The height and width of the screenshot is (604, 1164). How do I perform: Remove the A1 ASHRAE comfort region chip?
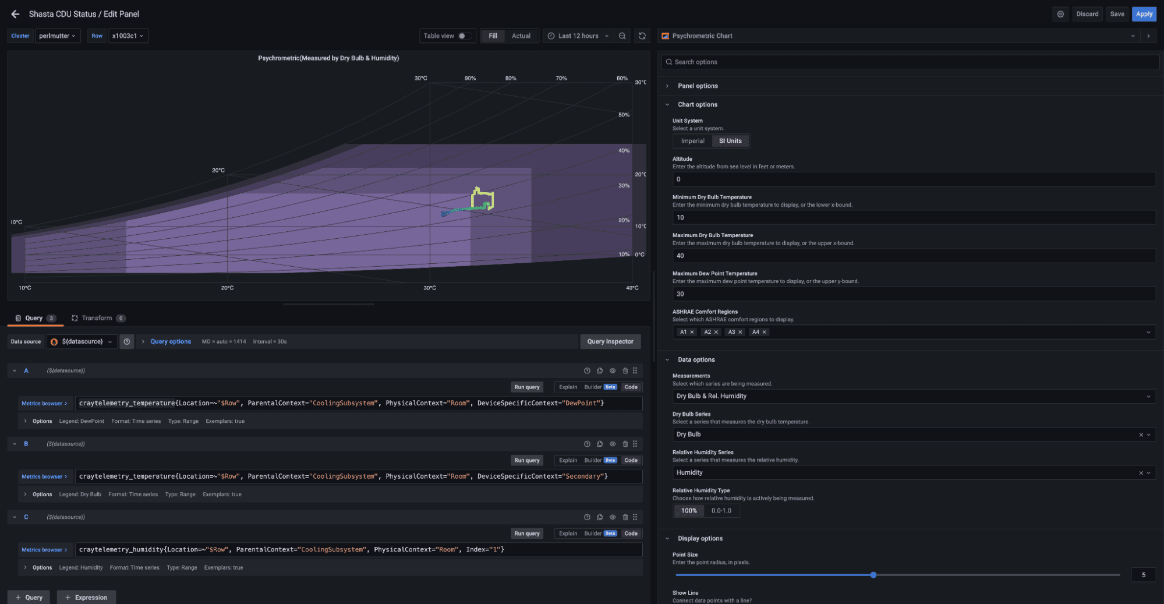692,331
